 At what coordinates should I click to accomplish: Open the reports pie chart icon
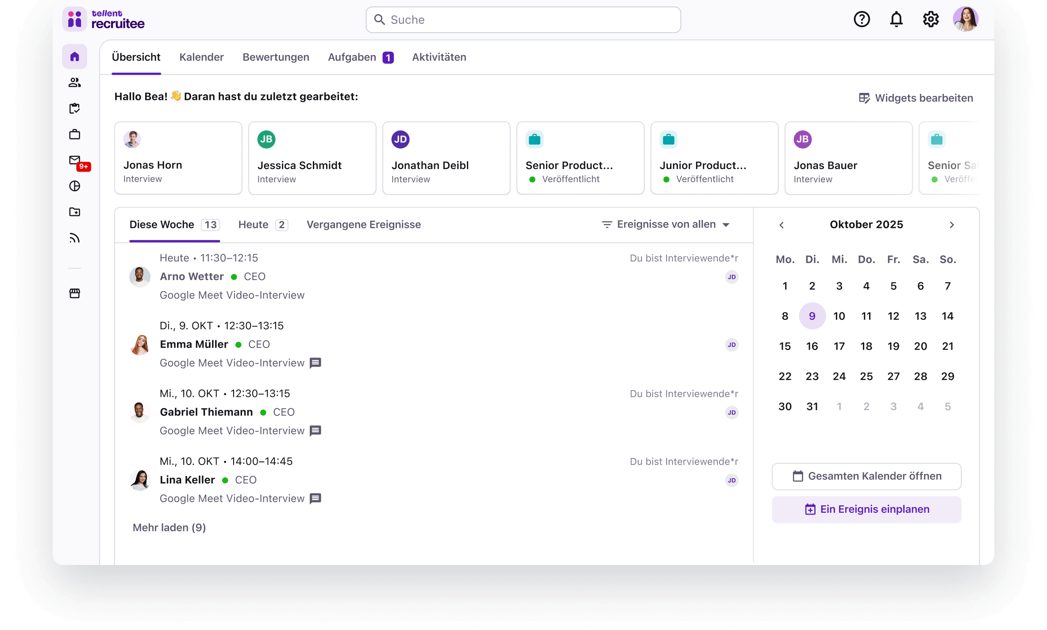(74, 186)
